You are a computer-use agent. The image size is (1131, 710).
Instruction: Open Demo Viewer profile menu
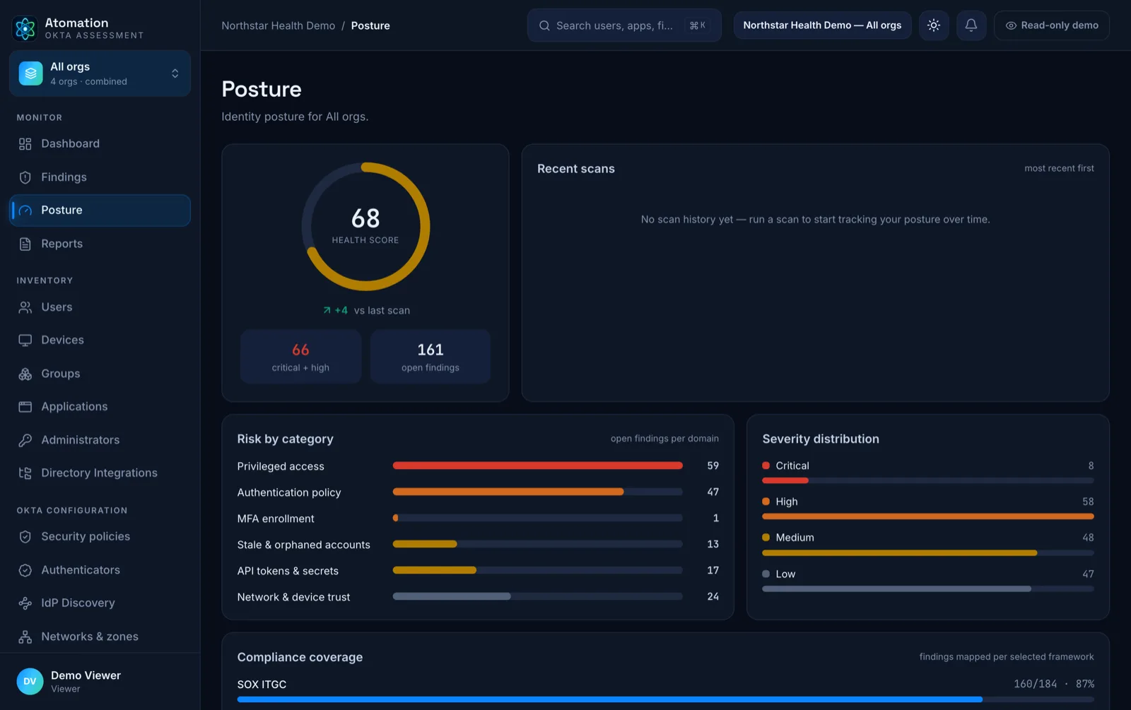pyautogui.click(x=100, y=681)
